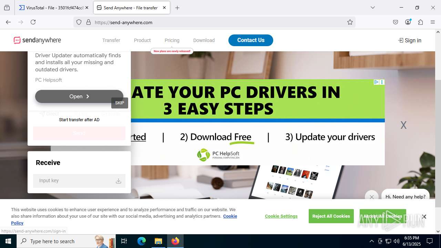This screenshot has height=248, width=441.
Task: Open the Firefox application menu
Action: coord(433,22)
